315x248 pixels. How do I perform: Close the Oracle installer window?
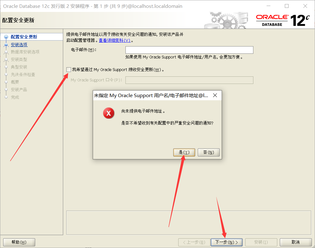pyautogui.click(x=305, y=6)
